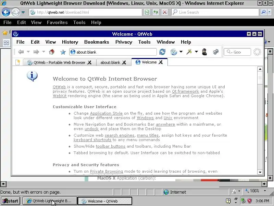
Task: Open QtWeb History menu
Action: (70, 42)
